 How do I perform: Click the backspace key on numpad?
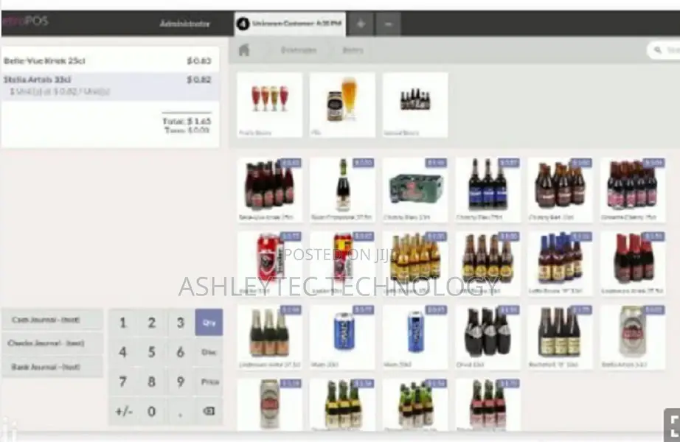pos(209,411)
